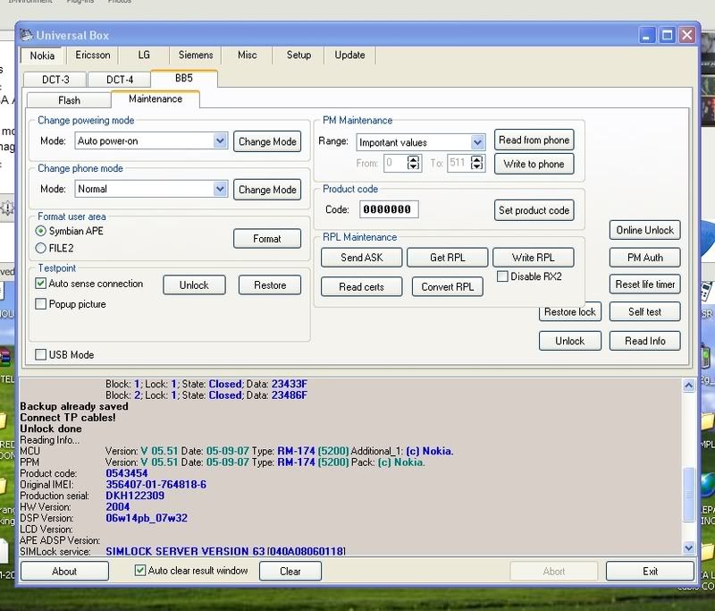
Task: Click the log window scrollbar thumb
Action: (688, 495)
